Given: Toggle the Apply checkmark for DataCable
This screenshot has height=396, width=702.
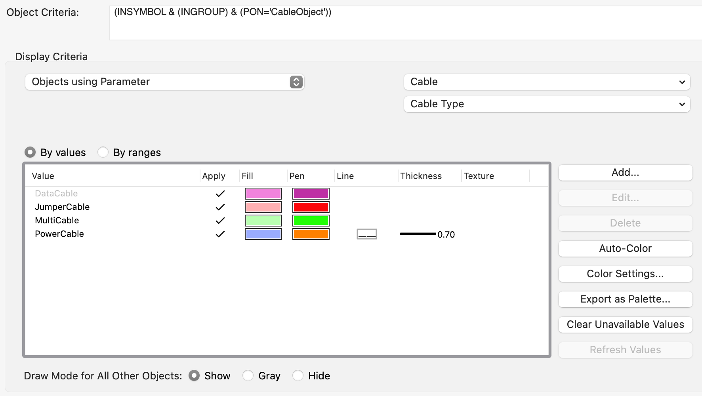Looking at the screenshot, I should 220,194.
